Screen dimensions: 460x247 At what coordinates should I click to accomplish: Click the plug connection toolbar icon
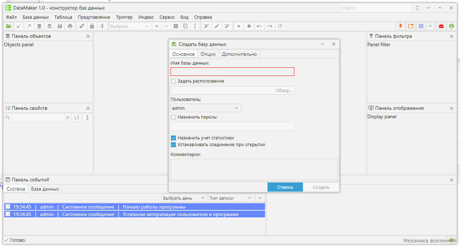coord(82,26)
